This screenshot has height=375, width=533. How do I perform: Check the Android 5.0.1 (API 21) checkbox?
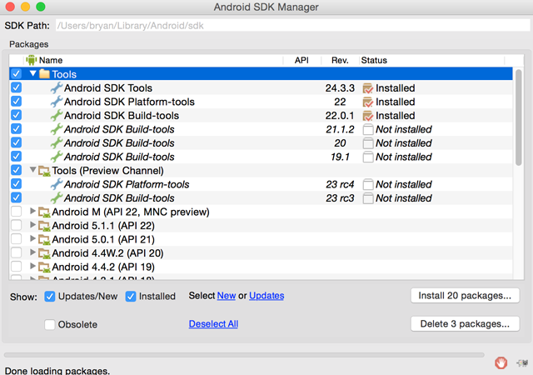tap(16, 239)
